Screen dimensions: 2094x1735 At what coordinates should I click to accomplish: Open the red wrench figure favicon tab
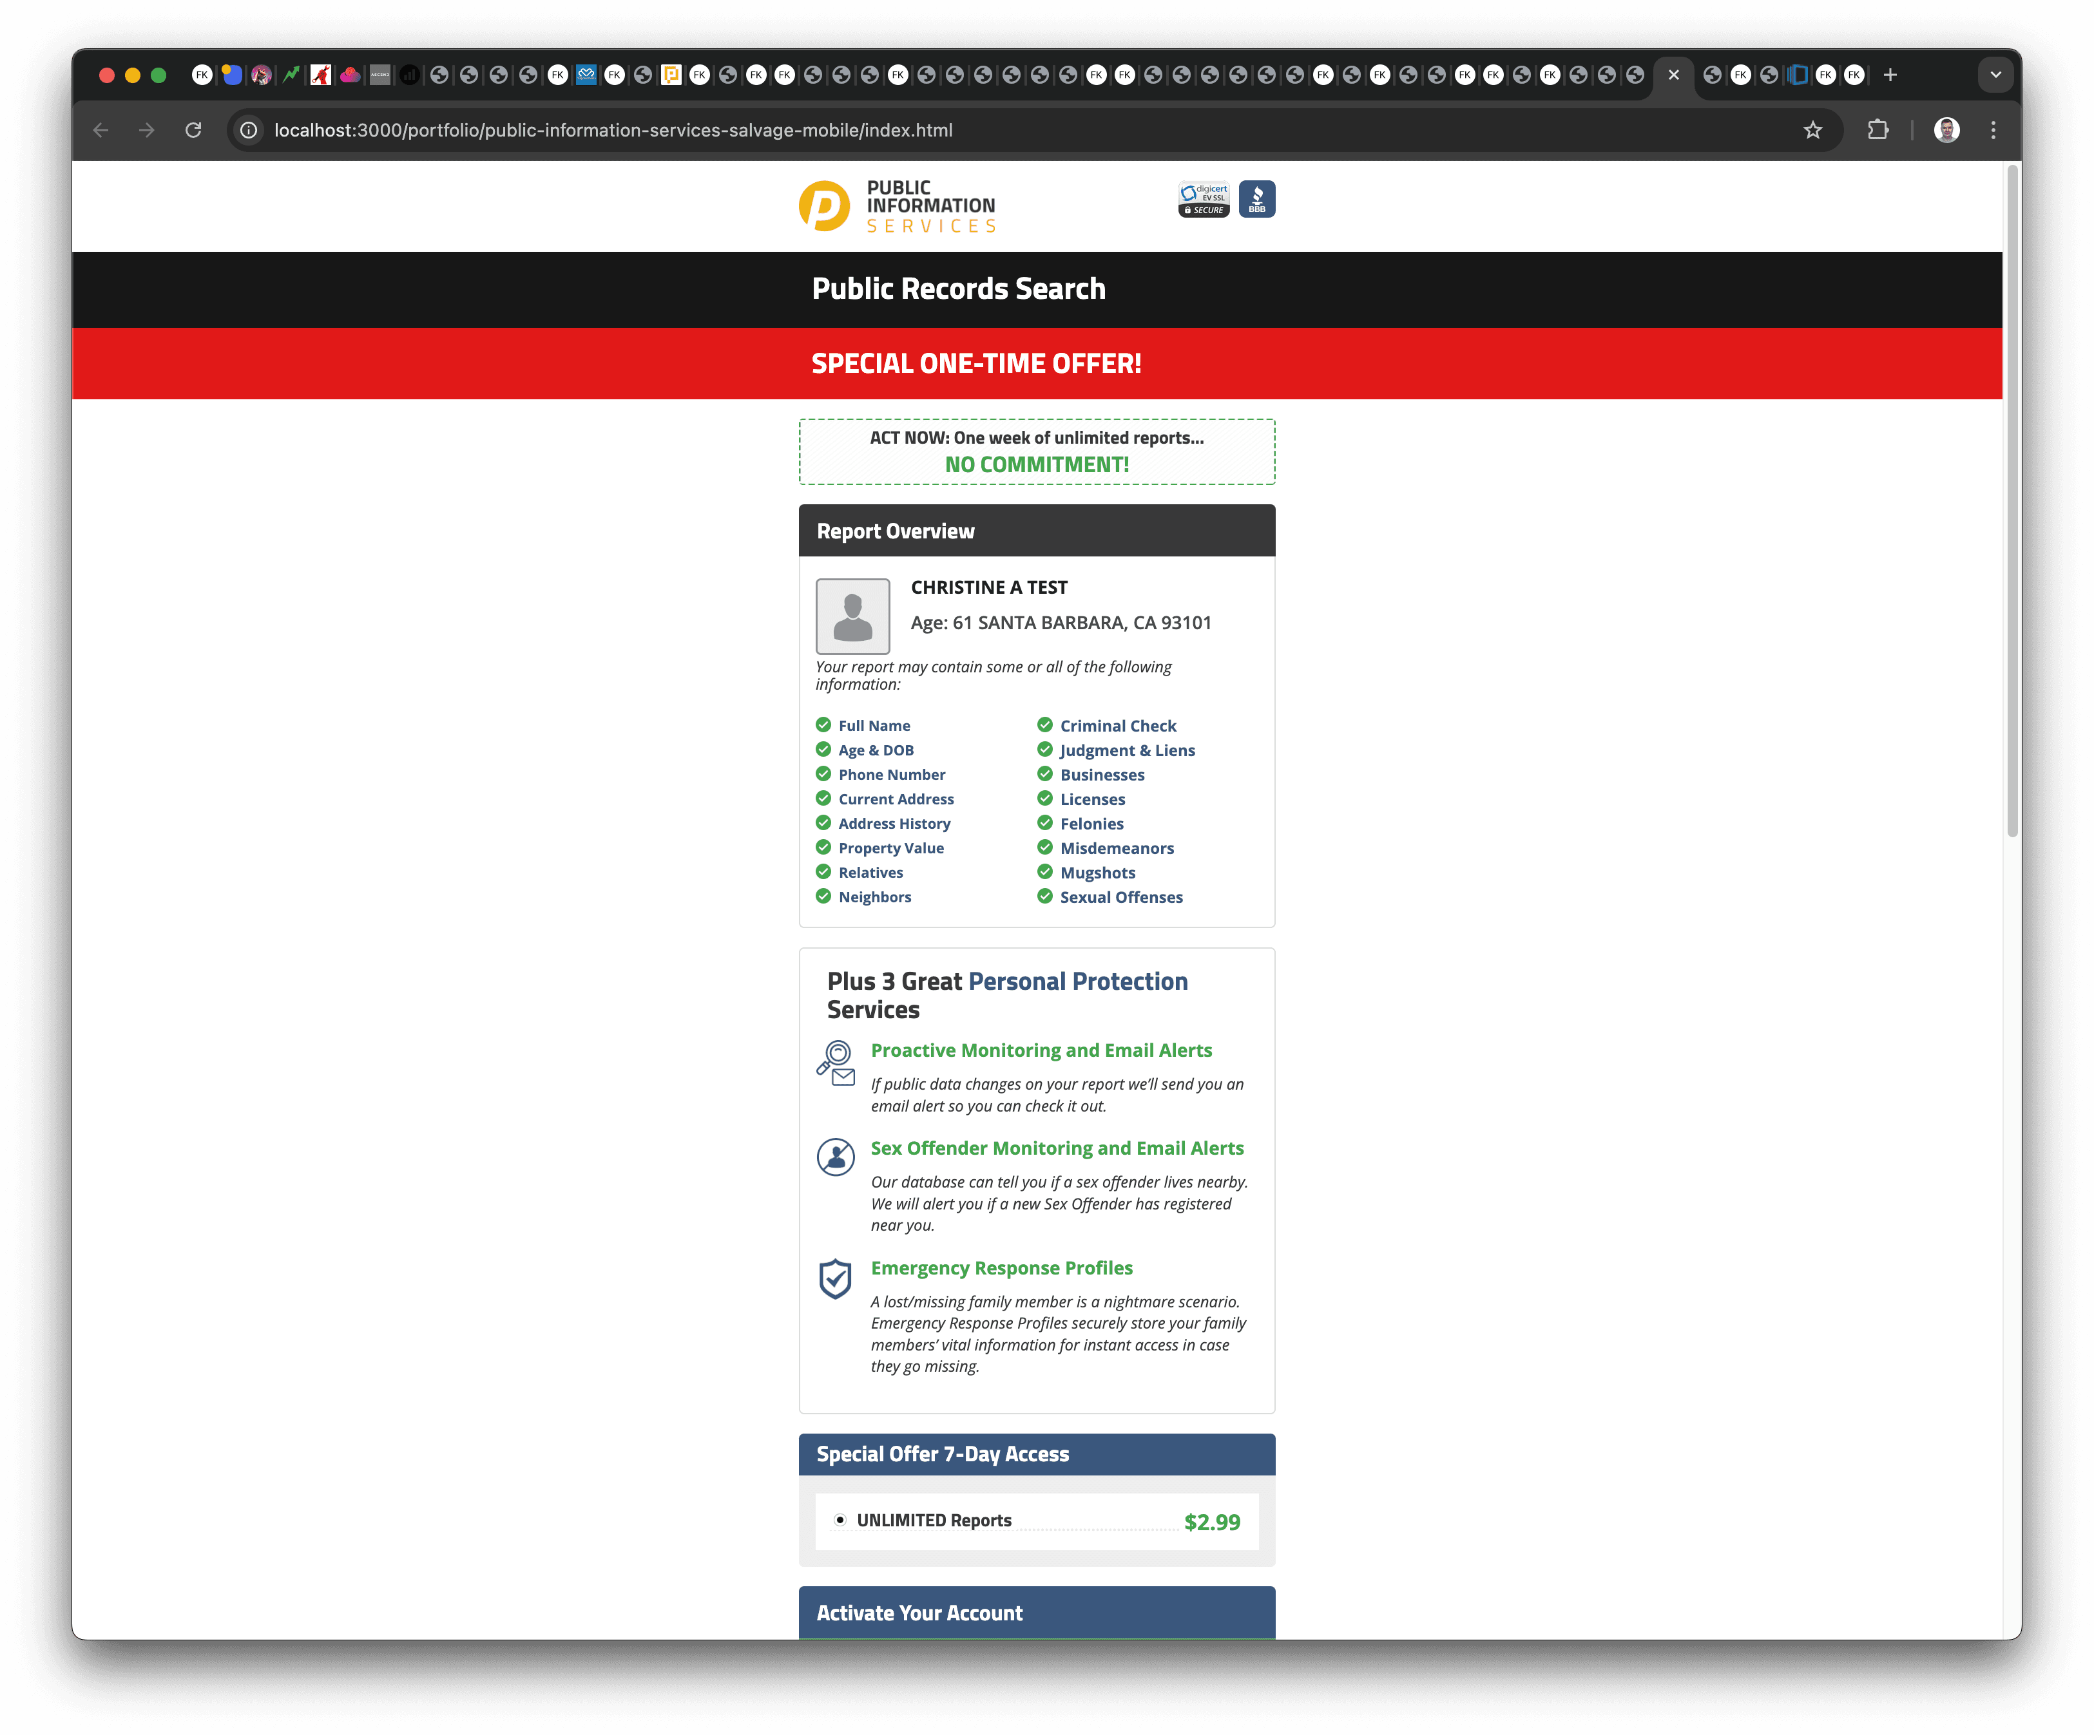[x=320, y=75]
